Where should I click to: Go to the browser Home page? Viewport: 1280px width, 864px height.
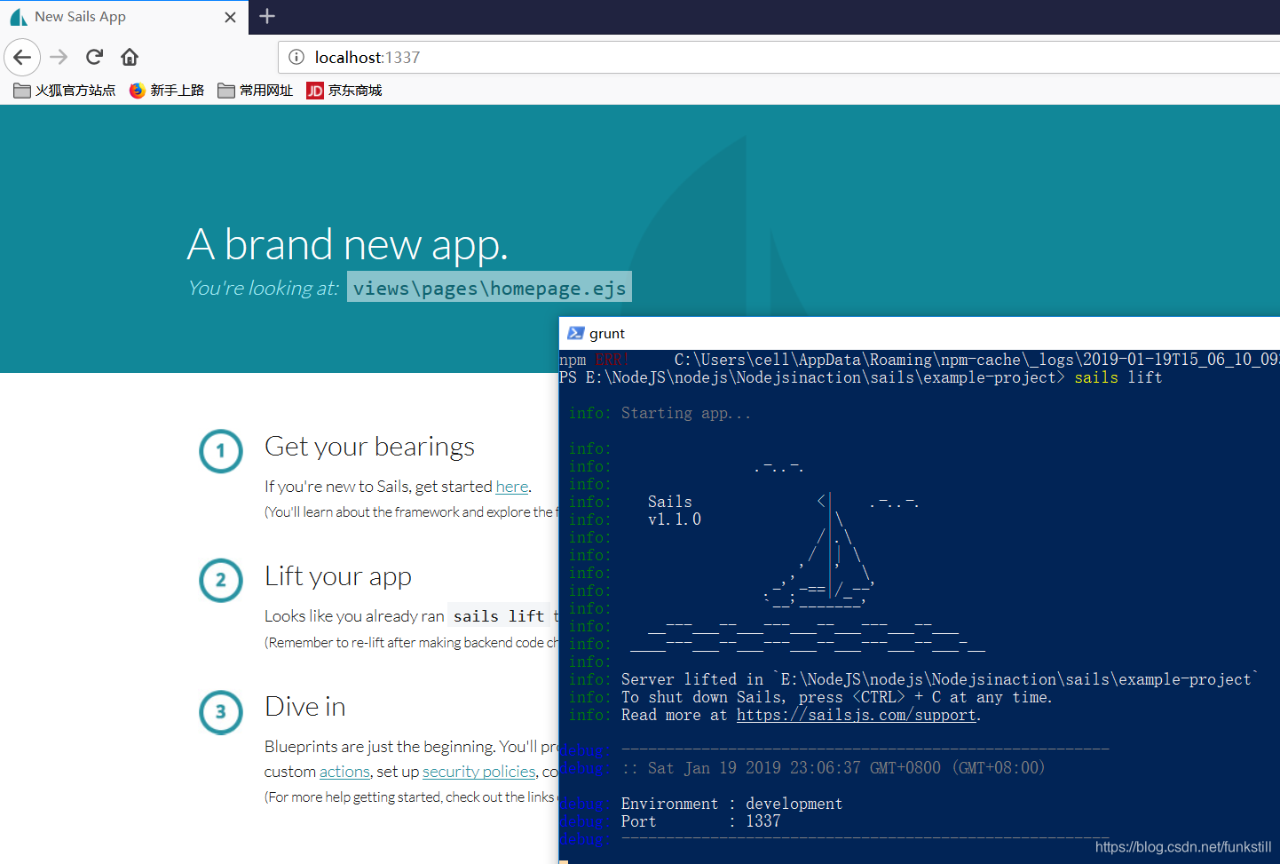click(x=130, y=58)
